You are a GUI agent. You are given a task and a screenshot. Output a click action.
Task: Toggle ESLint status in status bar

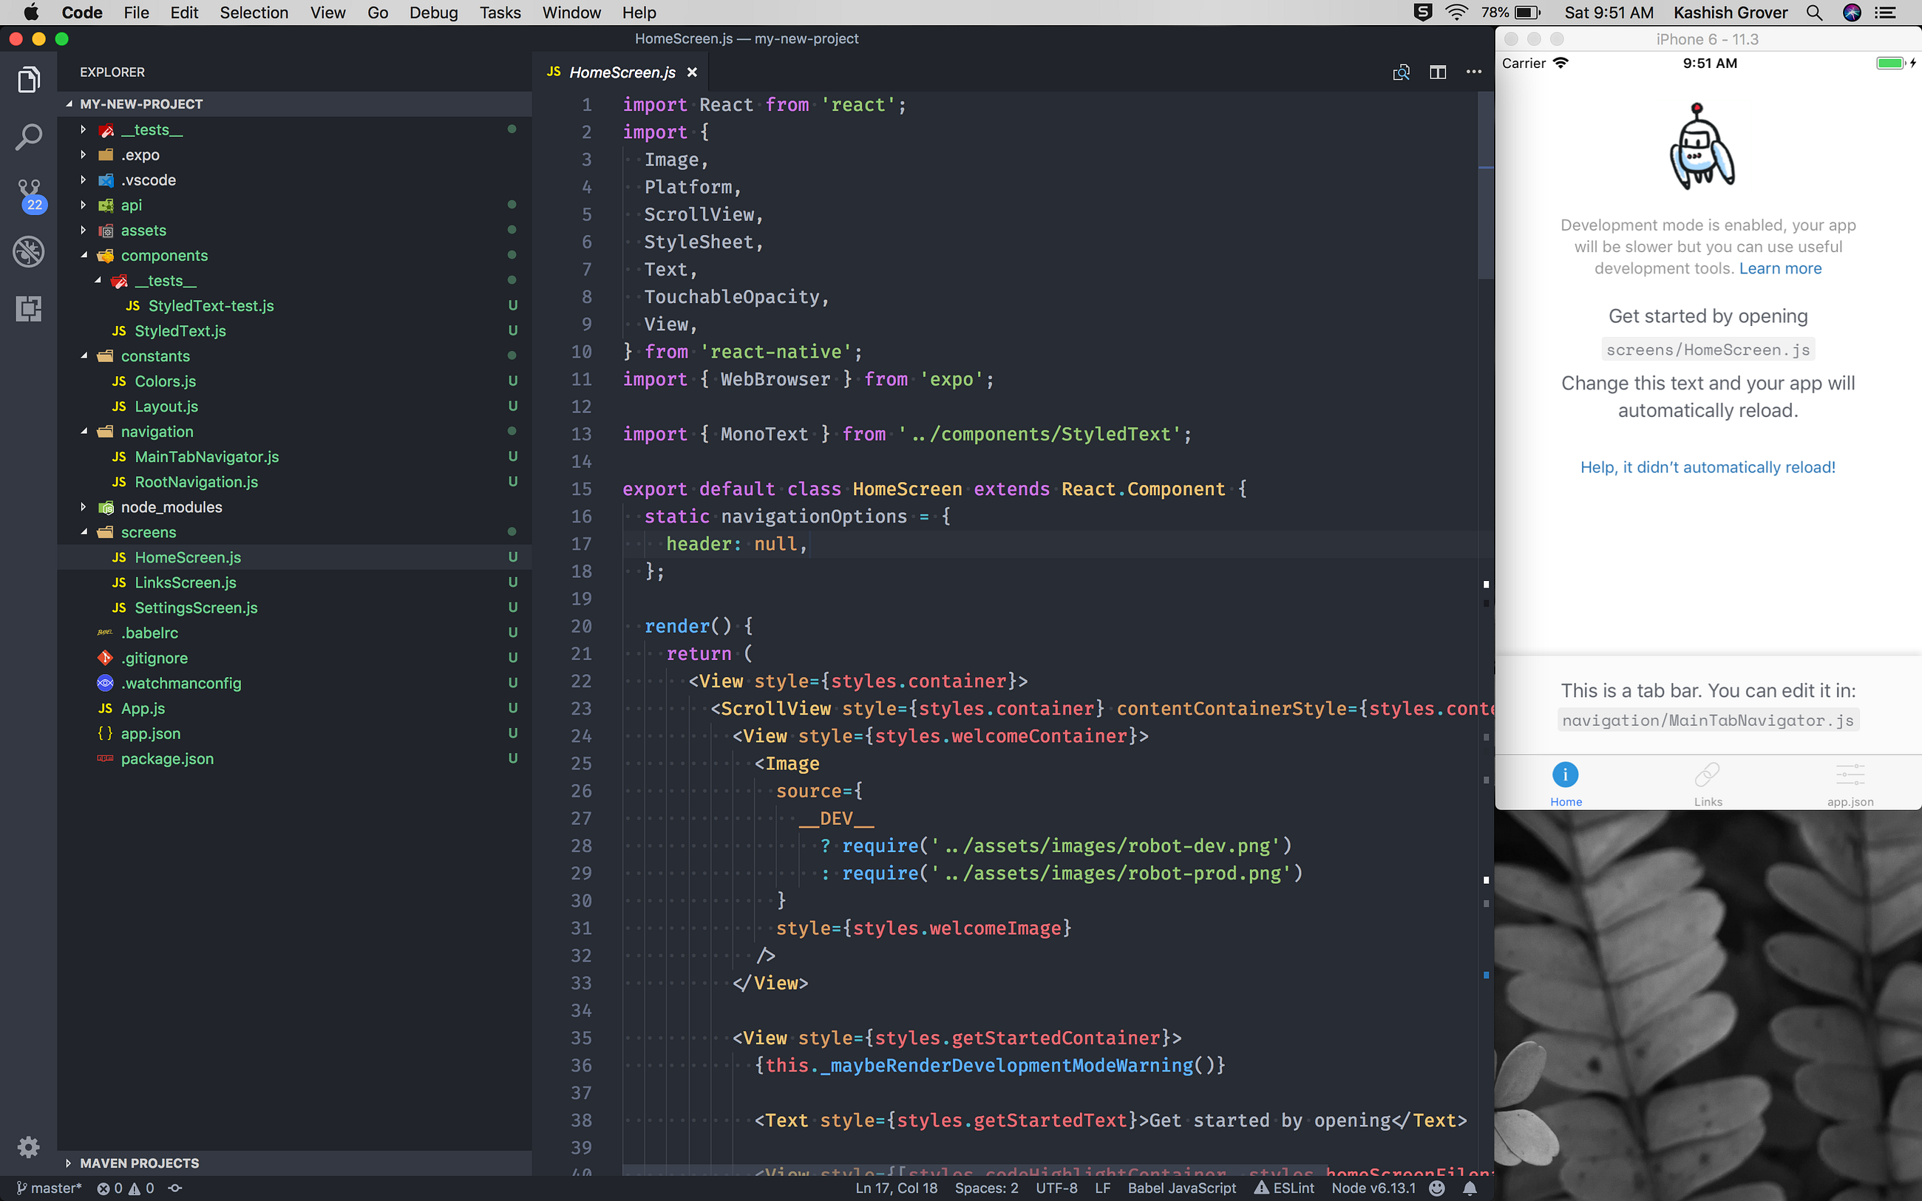tap(1284, 1188)
